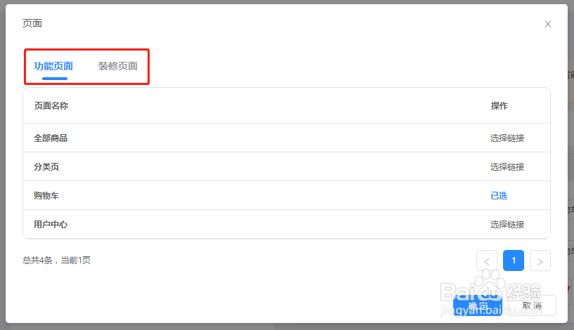Select page number 1
The image size is (574, 330).
point(514,260)
